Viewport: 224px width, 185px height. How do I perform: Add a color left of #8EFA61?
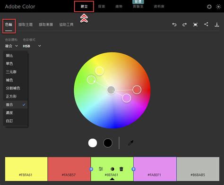pos(91,169)
